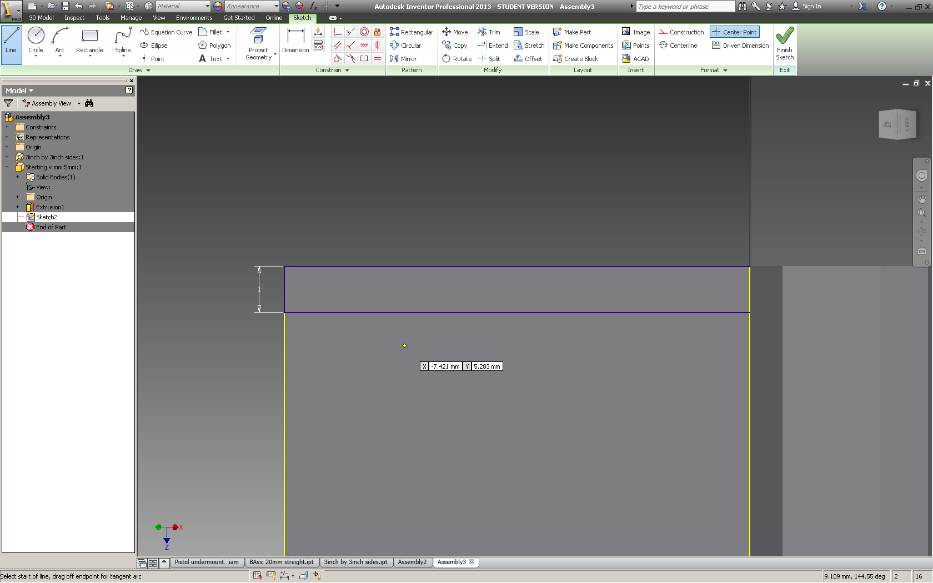Screen dimensions: 933x583
Task: Click the Finish Sketch checkmark
Action: 785,43
